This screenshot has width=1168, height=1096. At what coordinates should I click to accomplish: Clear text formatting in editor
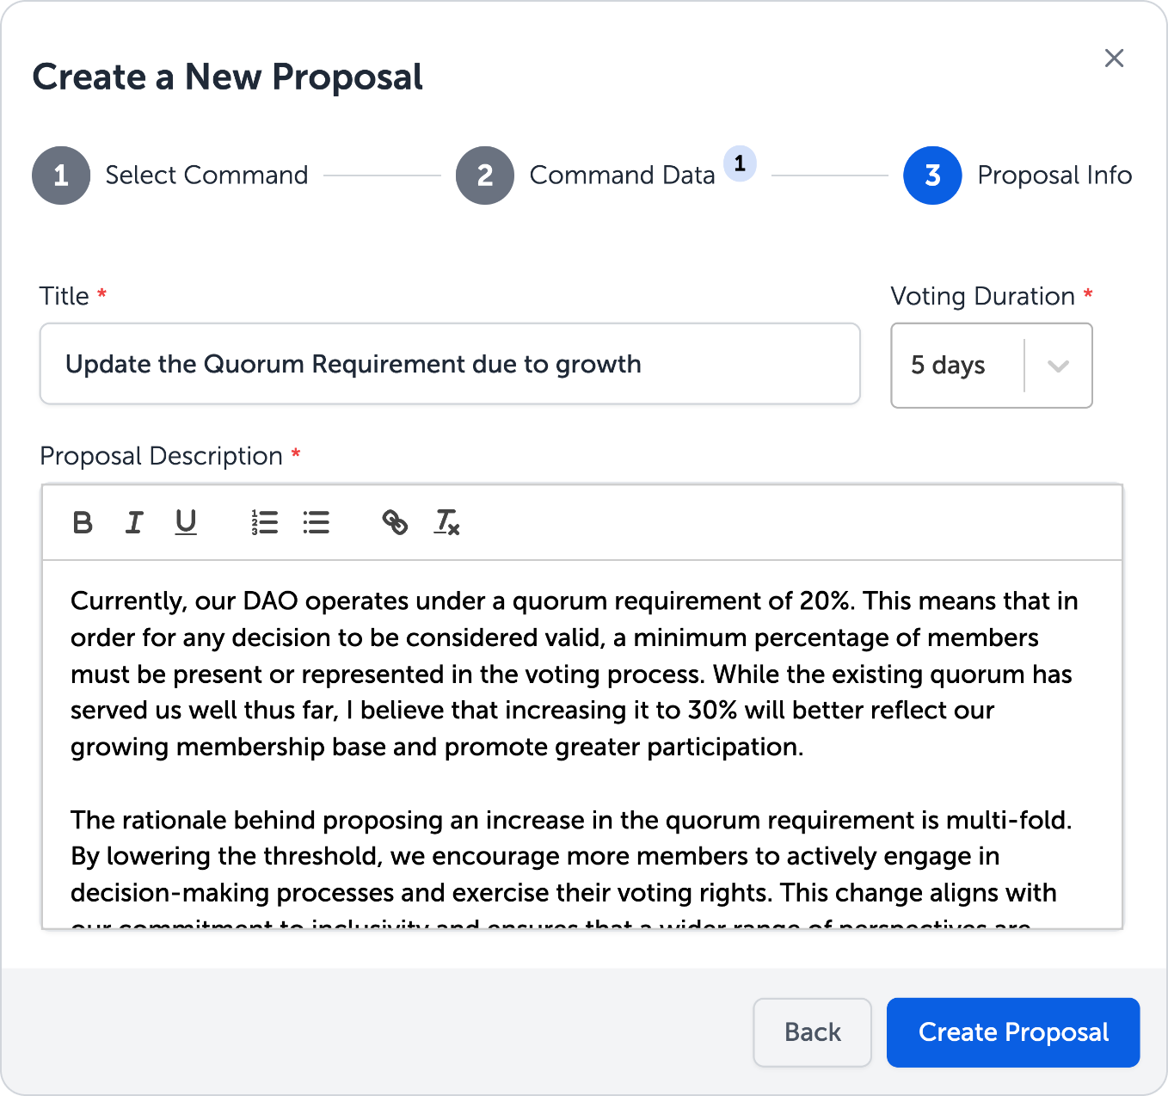pos(446,522)
